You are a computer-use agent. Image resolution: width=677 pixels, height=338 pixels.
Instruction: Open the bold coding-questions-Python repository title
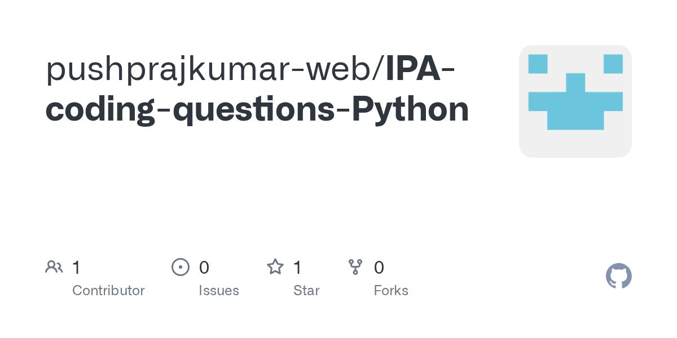click(x=257, y=109)
